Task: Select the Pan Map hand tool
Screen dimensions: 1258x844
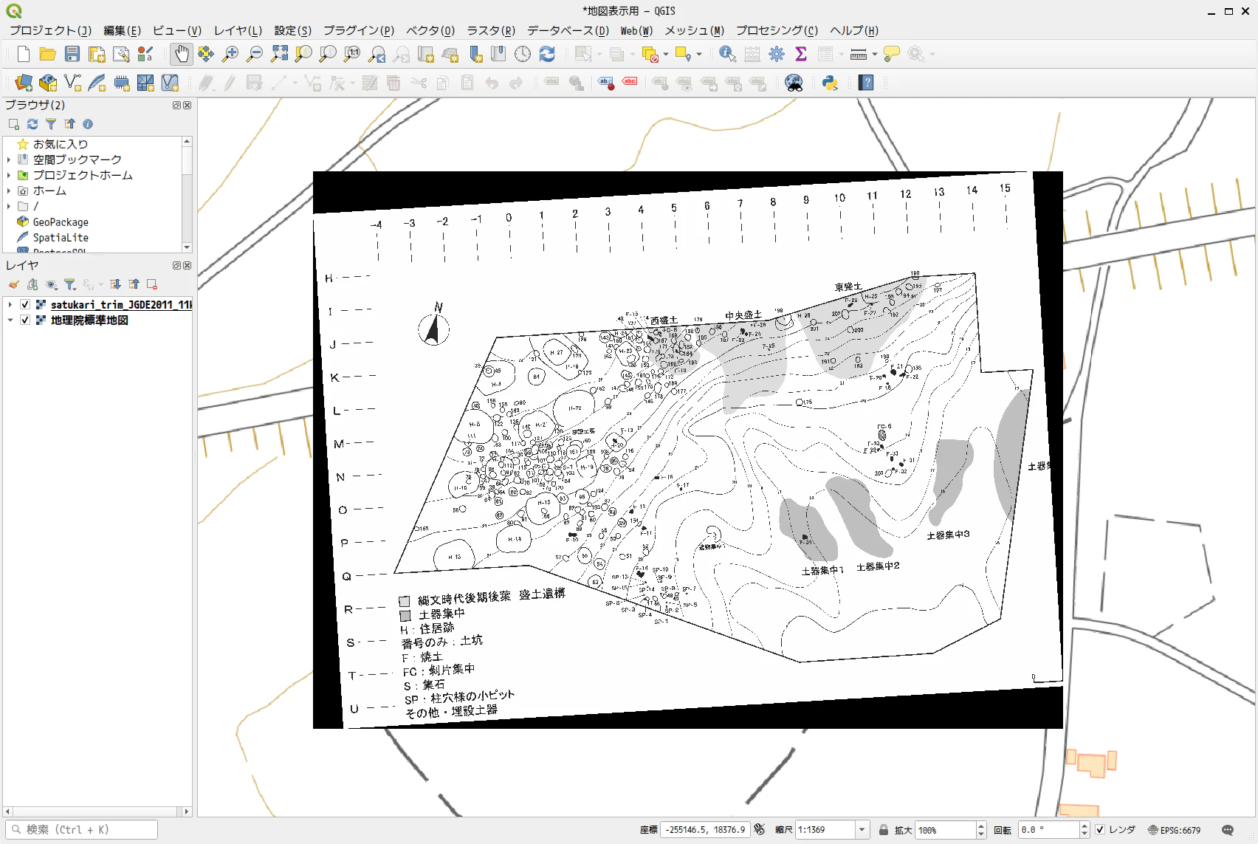Action: click(181, 54)
